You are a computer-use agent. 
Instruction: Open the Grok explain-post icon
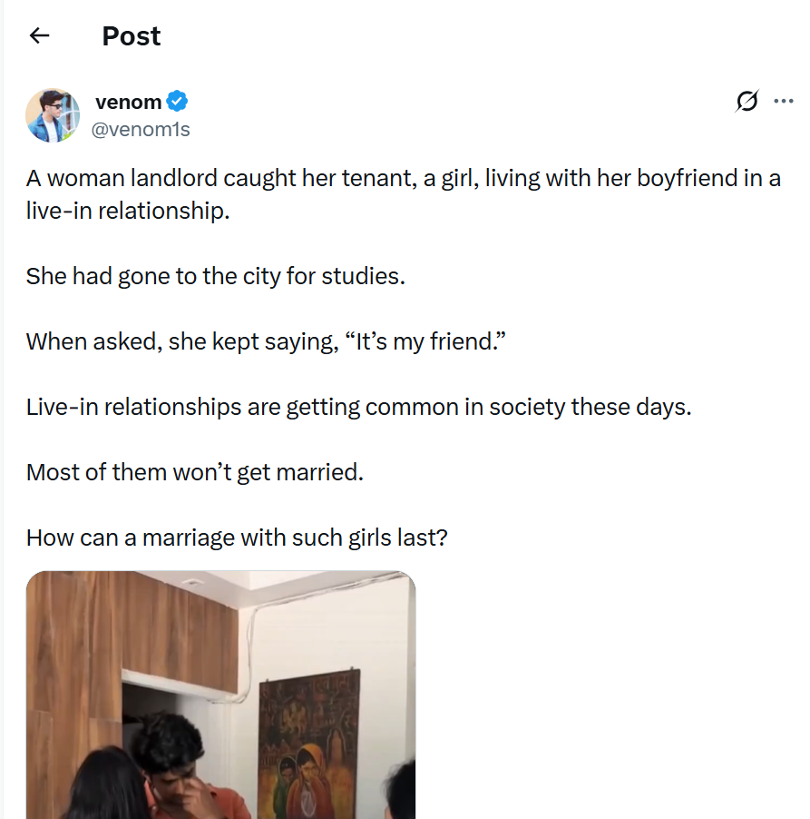(x=747, y=101)
